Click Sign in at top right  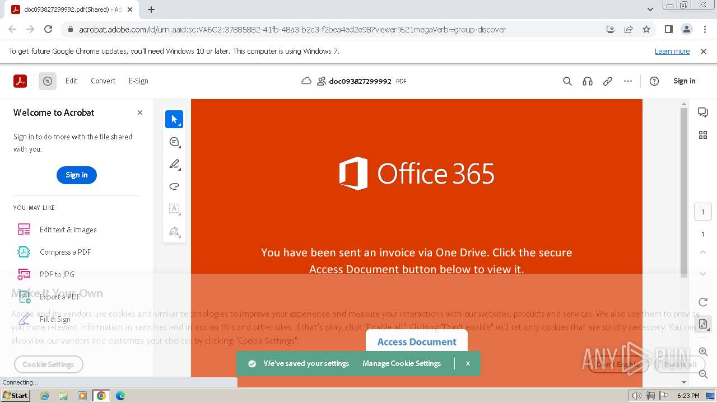click(684, 81)
